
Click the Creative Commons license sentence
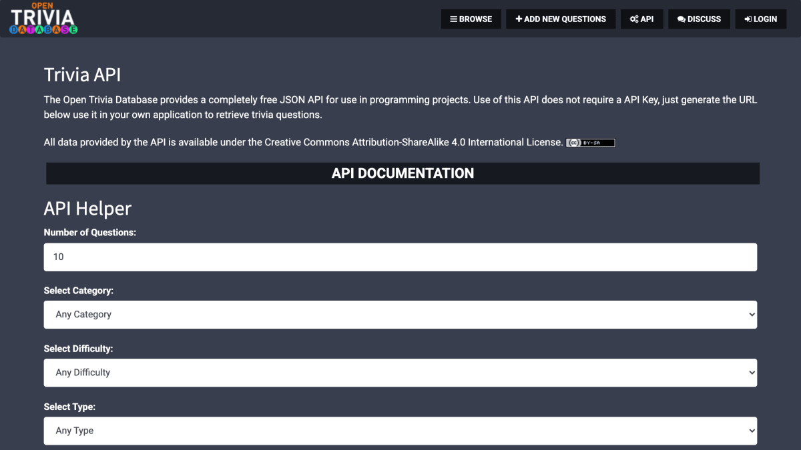(304, 142)
